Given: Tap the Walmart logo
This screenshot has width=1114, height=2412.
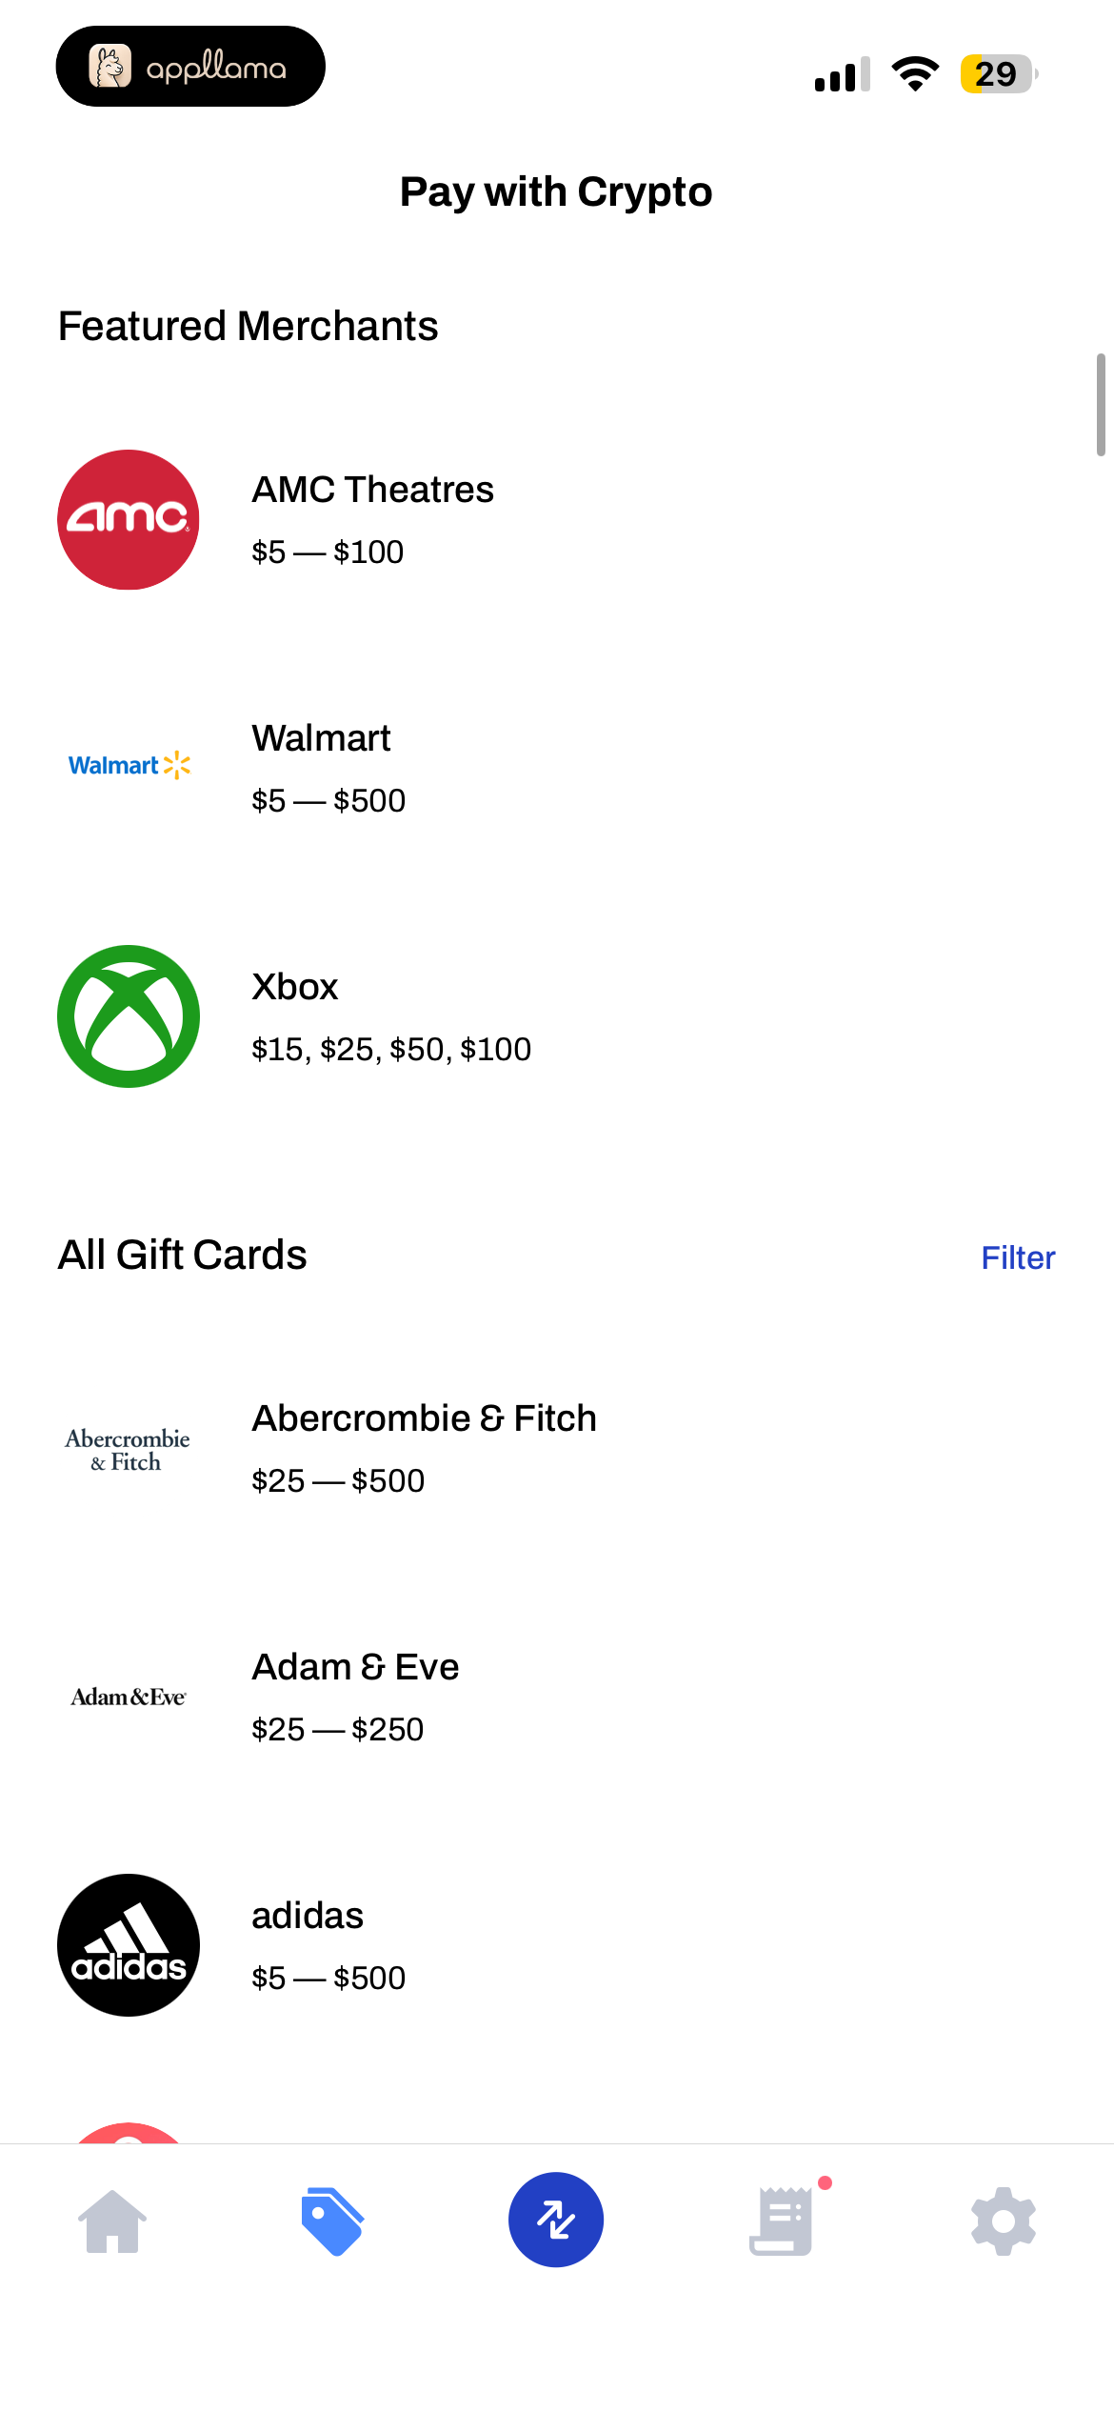Looking at the screenshot, I should coord(129,765).
